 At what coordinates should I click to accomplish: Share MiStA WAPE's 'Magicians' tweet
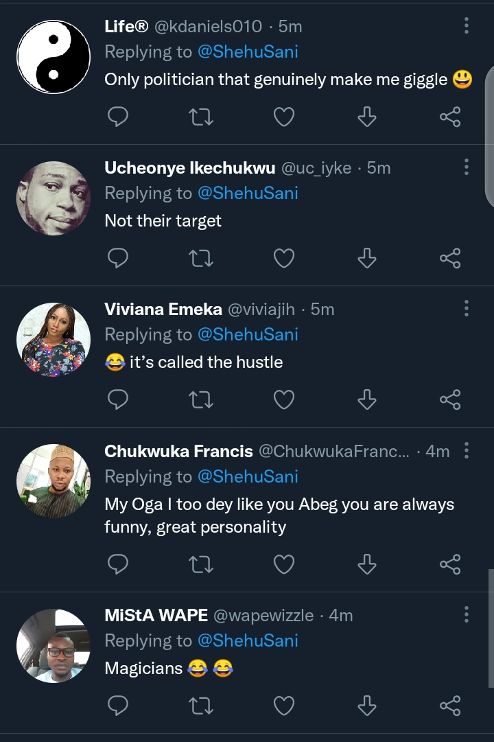450,705
